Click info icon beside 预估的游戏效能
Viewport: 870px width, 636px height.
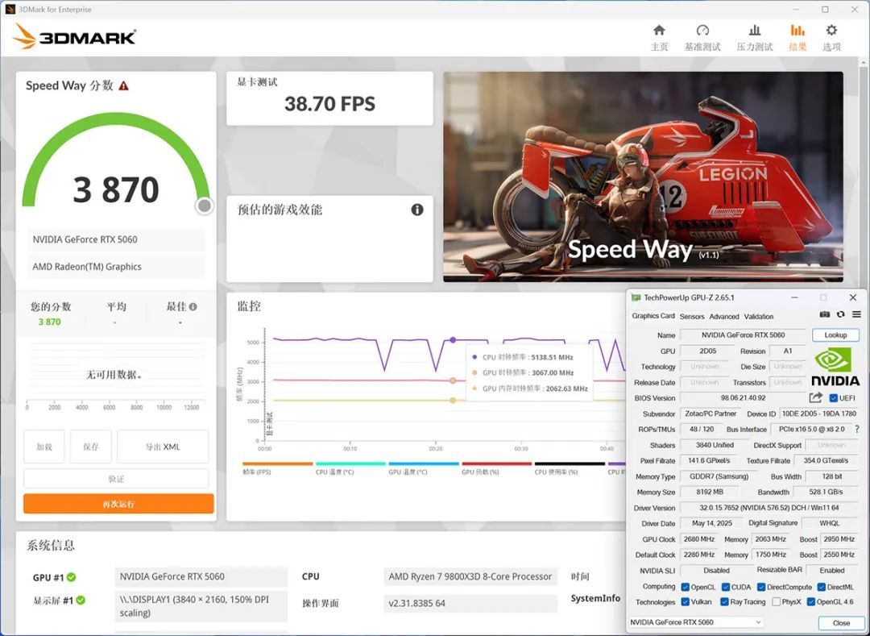click(x=417, y=210)
